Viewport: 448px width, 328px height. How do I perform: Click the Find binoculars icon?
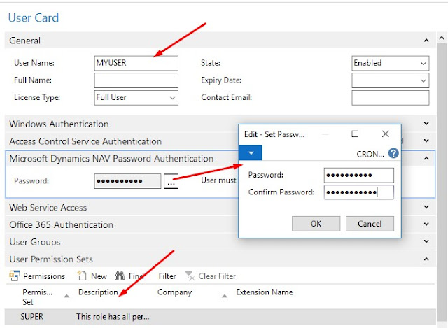119,276
